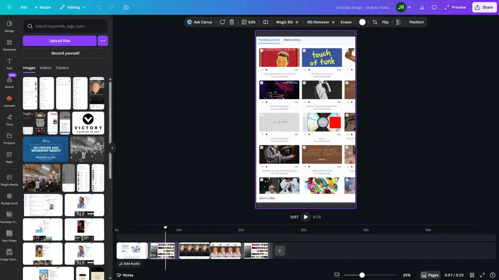Collapse the uploads side panel
Image resolution: width=499 pixels, height=280 pixels.
pos(112,148)
